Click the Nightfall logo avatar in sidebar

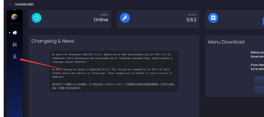15,17
